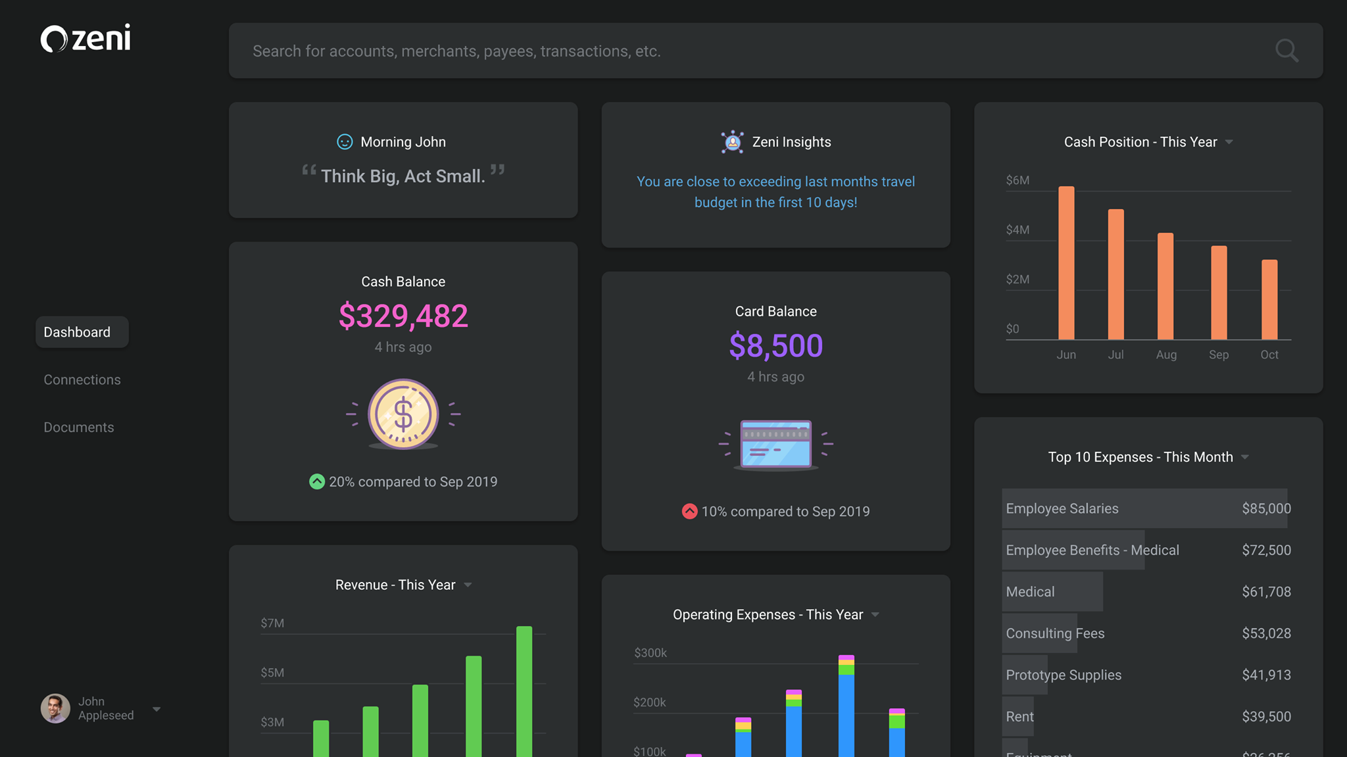
Task: Go to Connections in the sidebar
Action: click(82, 379)
